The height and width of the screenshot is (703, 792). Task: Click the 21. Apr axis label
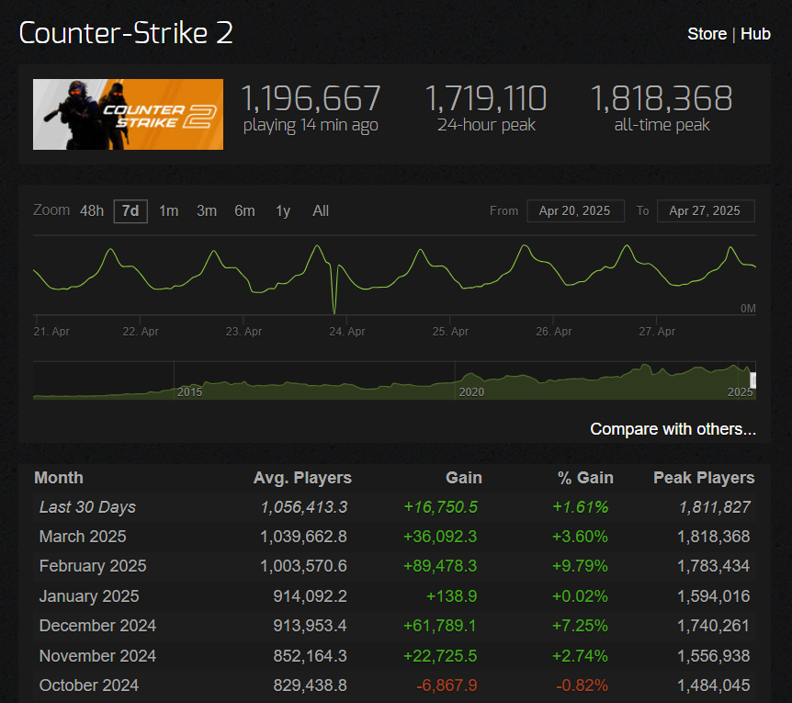tap(51, 332)
